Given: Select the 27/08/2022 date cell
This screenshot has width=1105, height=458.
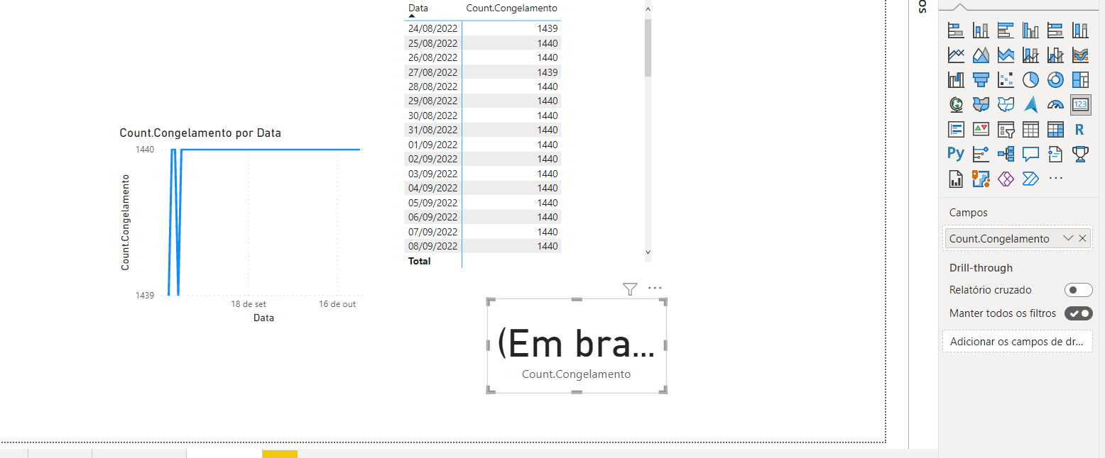Looking at the screenshot, I should click(x=433, y=72).
